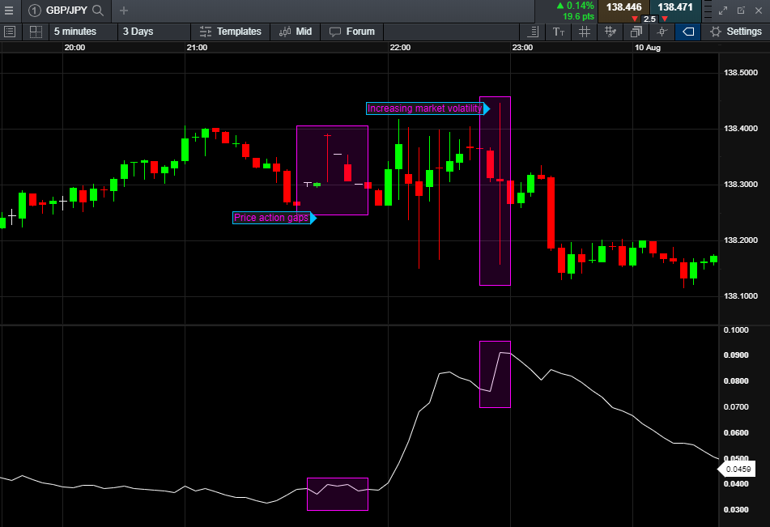Open chart Settings

click(x=736, y=32)
